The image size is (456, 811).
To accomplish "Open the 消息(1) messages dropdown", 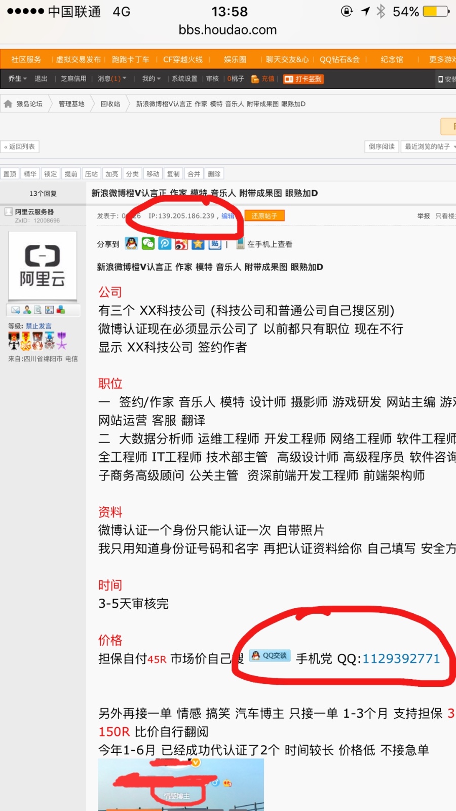I will [x=112, y=79].
